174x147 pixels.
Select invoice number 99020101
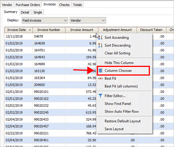(49, 92)
